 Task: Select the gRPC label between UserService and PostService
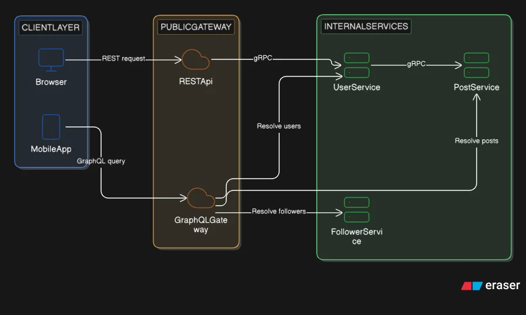pos(416,65)
